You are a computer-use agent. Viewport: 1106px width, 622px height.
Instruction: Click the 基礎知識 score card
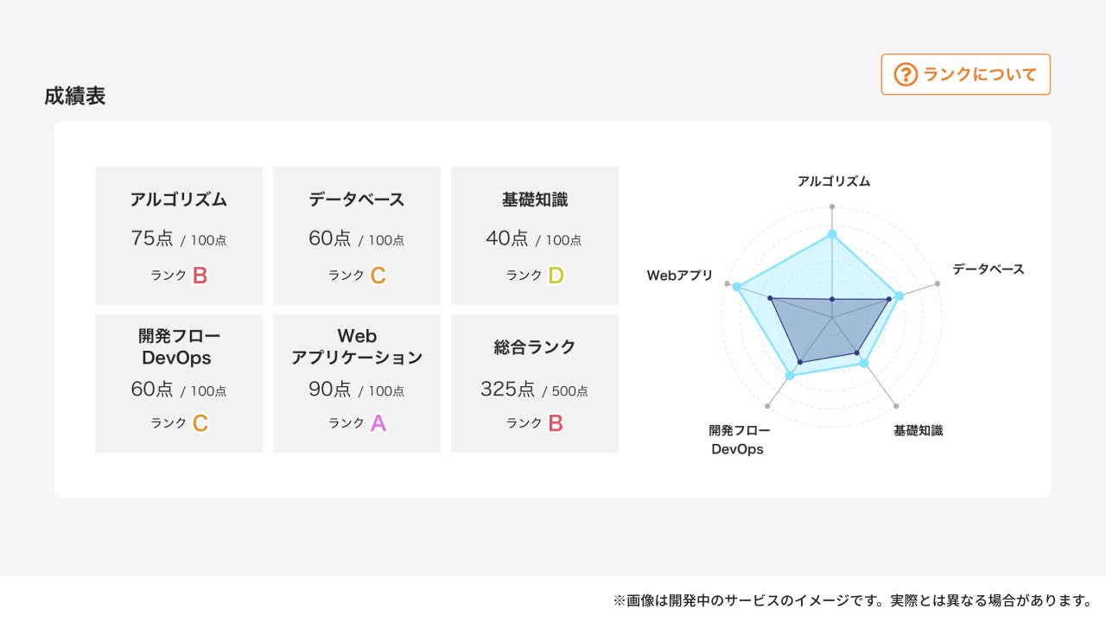(535, 235)
